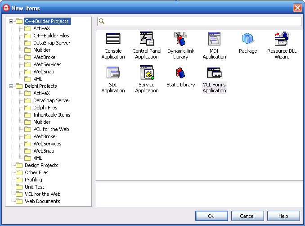Select the Delphi Projects category
305x226 pixels.
pyautogui.click(x=41, y=86)
